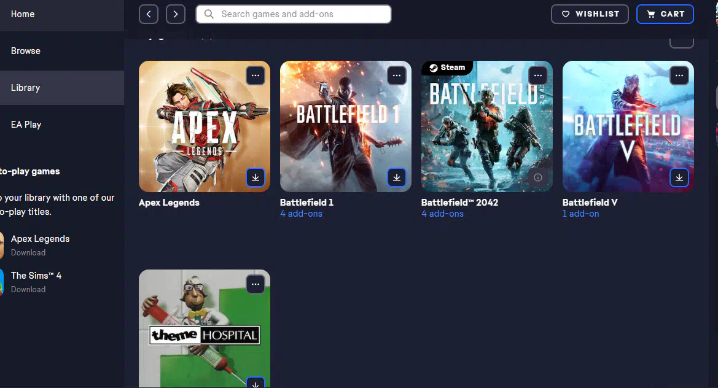View Battlefield 1's 4 add-ons

pos(302,214)
